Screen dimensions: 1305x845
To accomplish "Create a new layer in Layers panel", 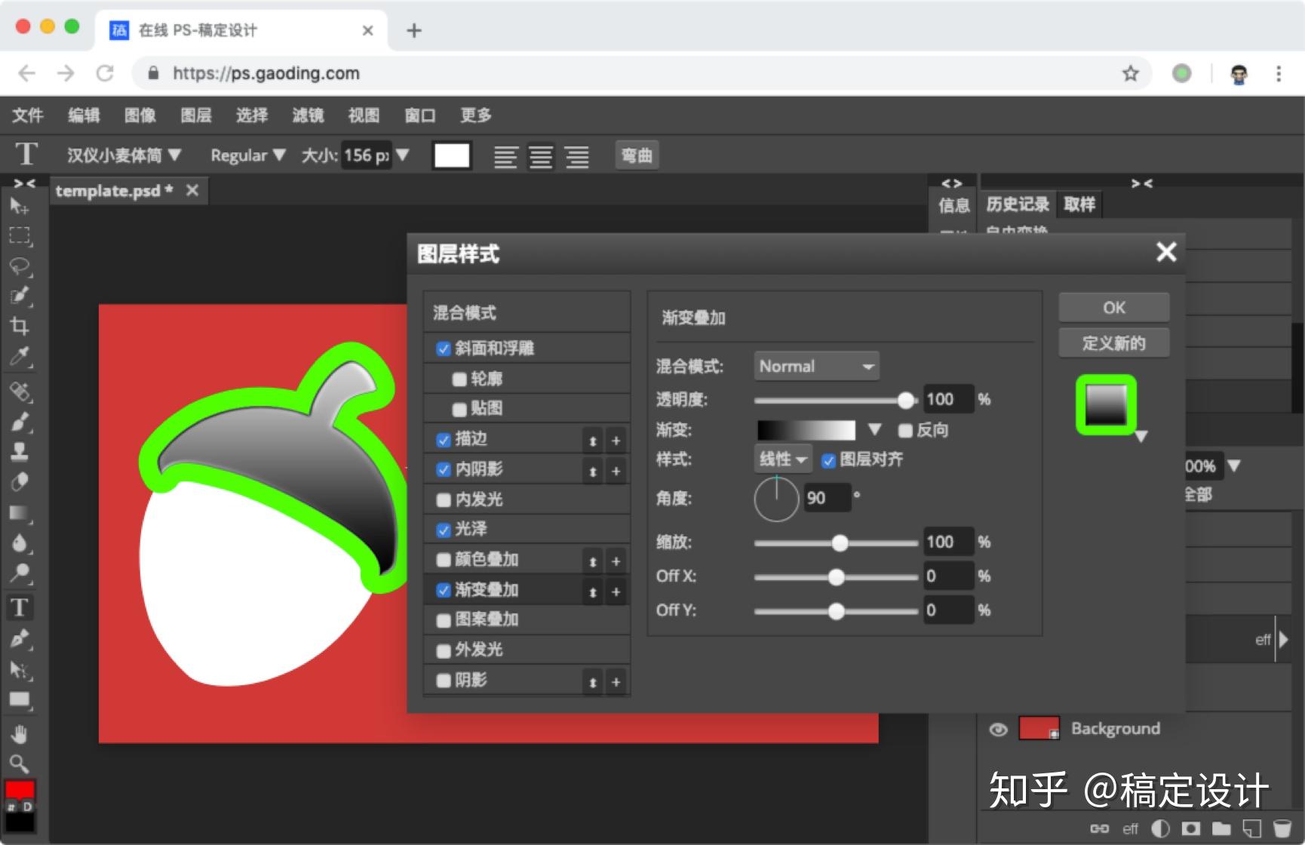I will [x=1252, y=828].
